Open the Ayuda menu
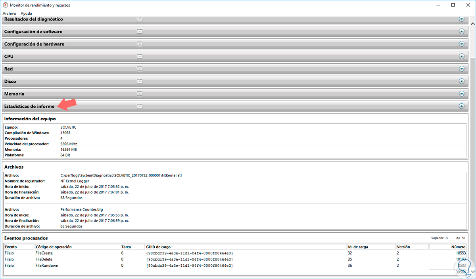476x279 pixels. (x=26, y=13)
